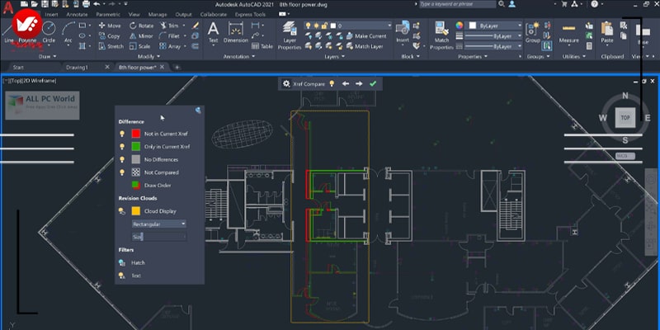
Task: Open Xref Compare settings gear
Action: pyautogui.click(x=286, y=84)
